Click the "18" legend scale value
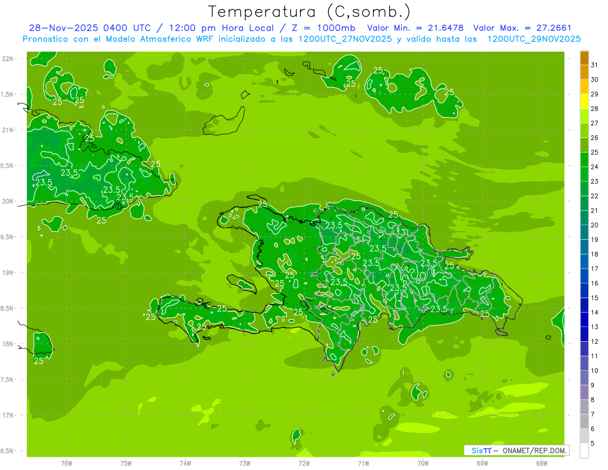This screenshot has width=608, height=470. pos(595,254)
